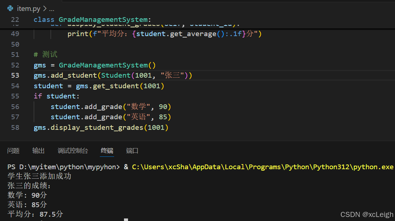395x221 pixels.
Task: Open the item.py breadcrumb entry
Action: (x=29, y=9)
